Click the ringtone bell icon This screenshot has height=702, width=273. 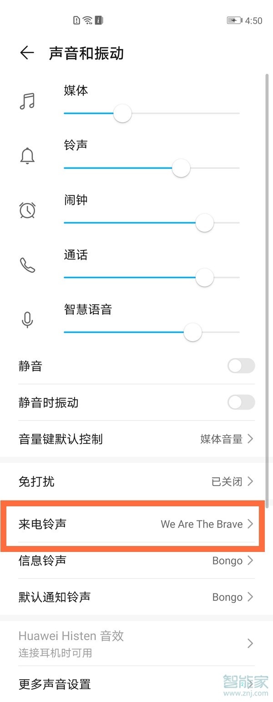click(27, 156)
